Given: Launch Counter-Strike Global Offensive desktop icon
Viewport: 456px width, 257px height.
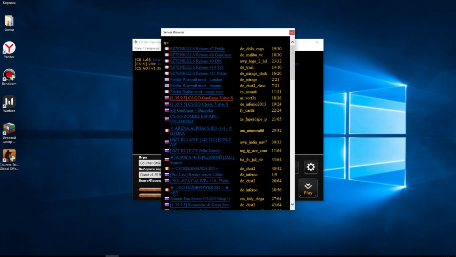Looking at the screenshot, I should tap(9, 160).
